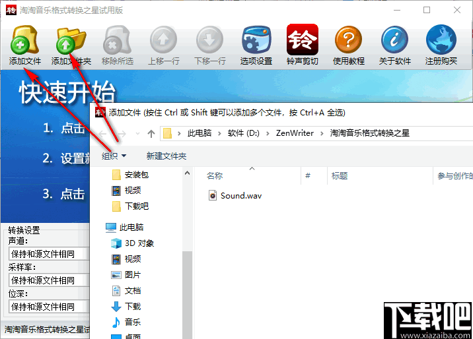The height and width of the screenshot is (339, 473).
Task: Open the 位深 (bit depth) combo box
Action: click(x=49, y=307)
